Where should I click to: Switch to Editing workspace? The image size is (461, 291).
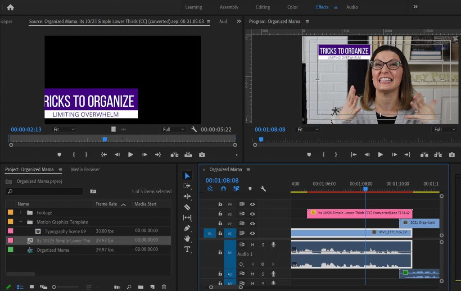263,7
